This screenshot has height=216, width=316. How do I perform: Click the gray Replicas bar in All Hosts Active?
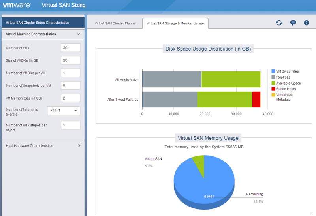click(x=172, y=79)
